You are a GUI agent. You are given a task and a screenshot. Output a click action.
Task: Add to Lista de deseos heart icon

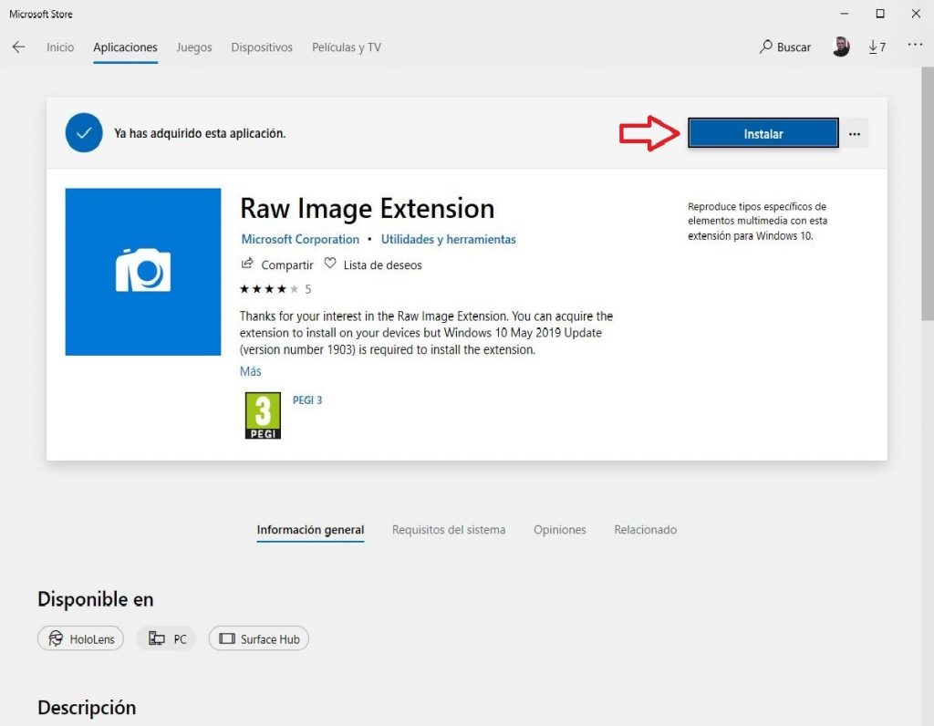coord(330,264)
